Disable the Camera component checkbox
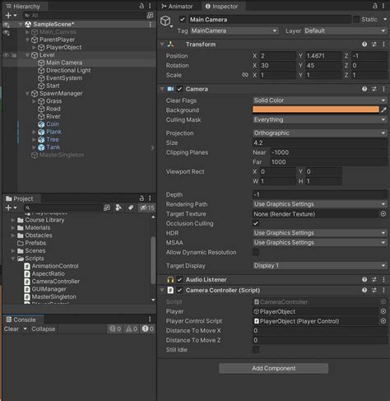The height and width of the screenshot is (401, 390). [179, 89]
